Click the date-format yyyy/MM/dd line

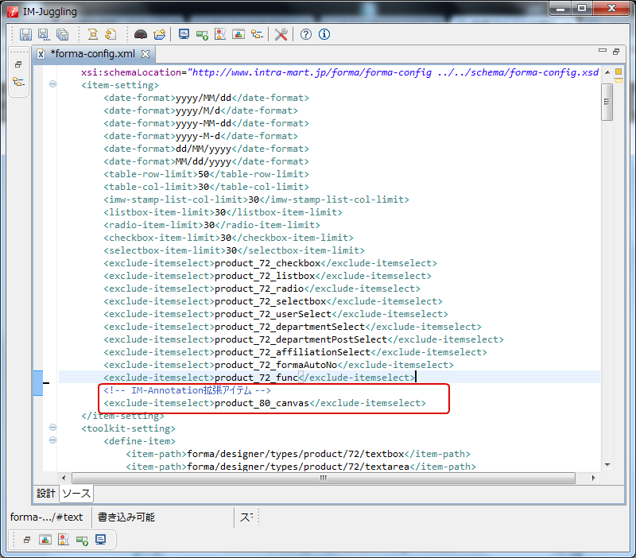[x=206, y=98]
